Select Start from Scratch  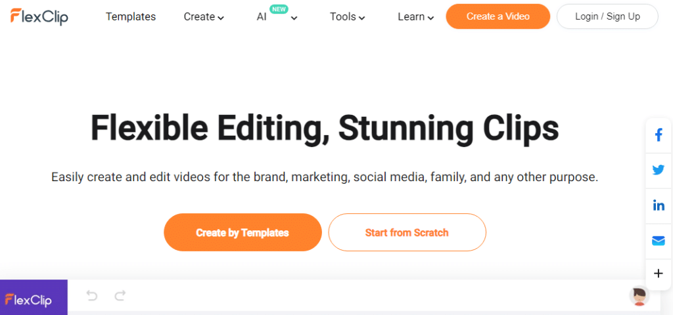[x=407, y=232]
